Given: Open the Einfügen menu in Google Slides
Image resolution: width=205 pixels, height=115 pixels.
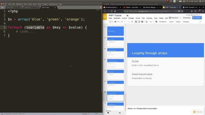Looking at the screenshot, I should tap(131, 18).
